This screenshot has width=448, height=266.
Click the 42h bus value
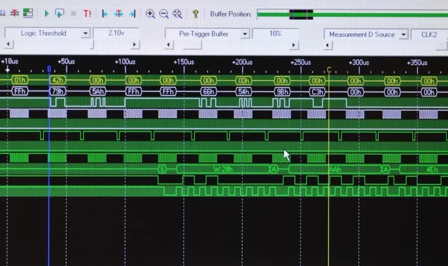[x=58, y=80]
